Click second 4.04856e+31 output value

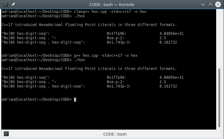171,78
